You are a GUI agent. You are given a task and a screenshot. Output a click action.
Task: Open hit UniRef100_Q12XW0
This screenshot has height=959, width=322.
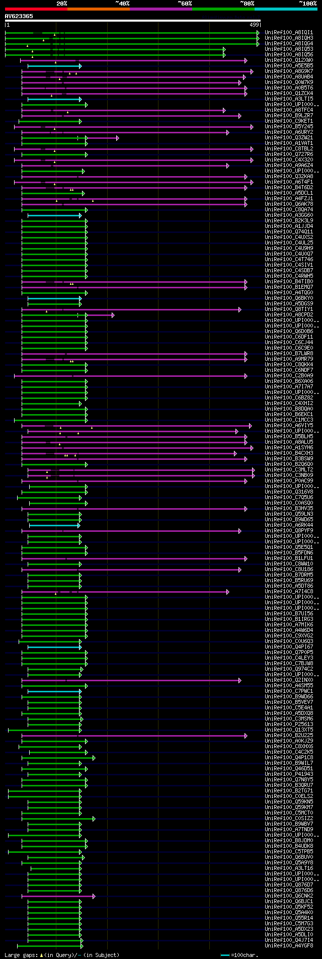click(289, 60)
